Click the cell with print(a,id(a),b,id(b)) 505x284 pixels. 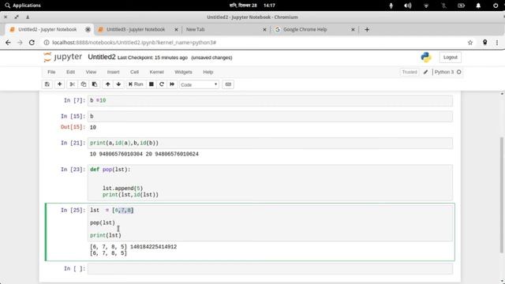click(270, 143)
